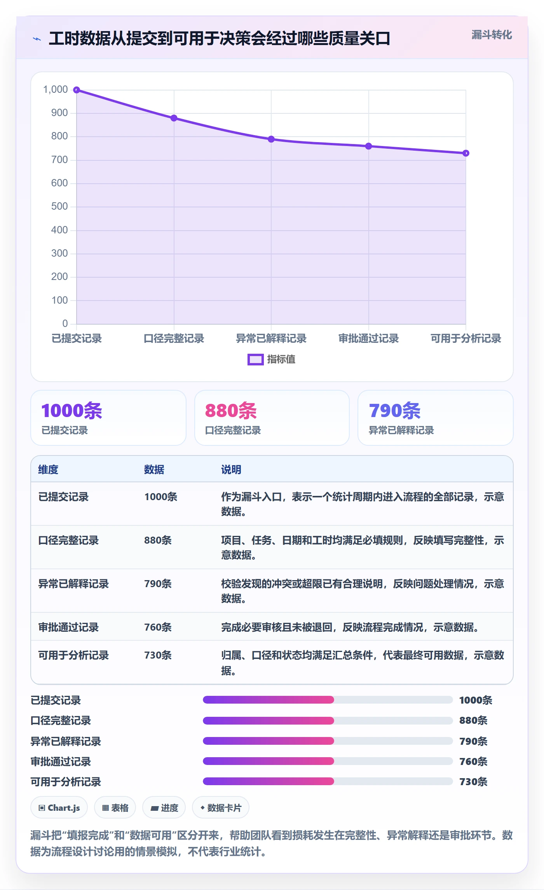Click the 维度 column header
The width and height of the screenshot is (544, 890).
(x=48, y=469)
